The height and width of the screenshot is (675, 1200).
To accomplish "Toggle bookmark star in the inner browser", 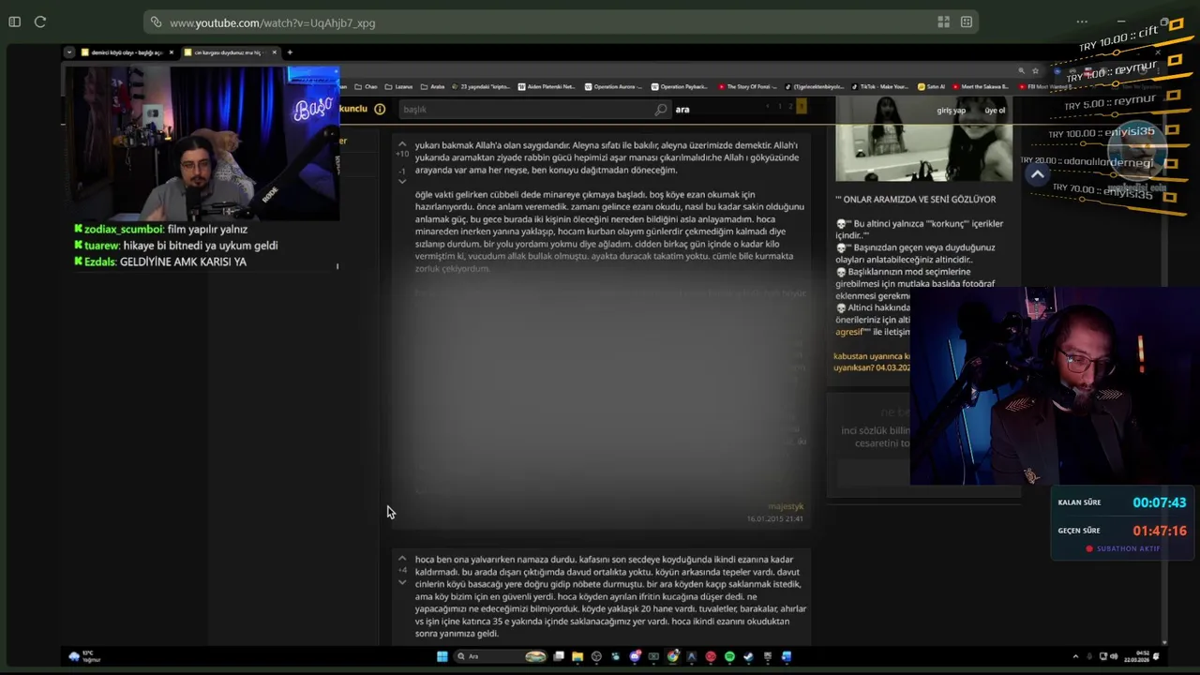I will 1035,70.
